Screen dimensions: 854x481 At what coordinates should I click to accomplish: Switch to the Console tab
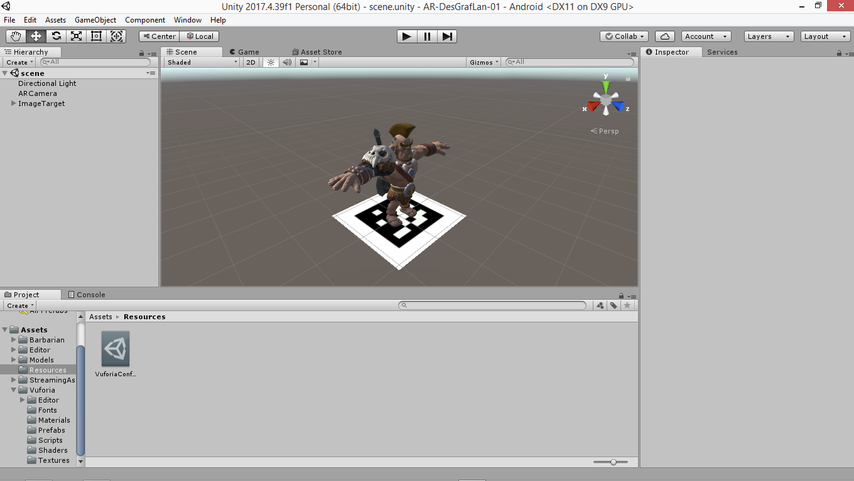pyautogui.click(x=87, y=295)
